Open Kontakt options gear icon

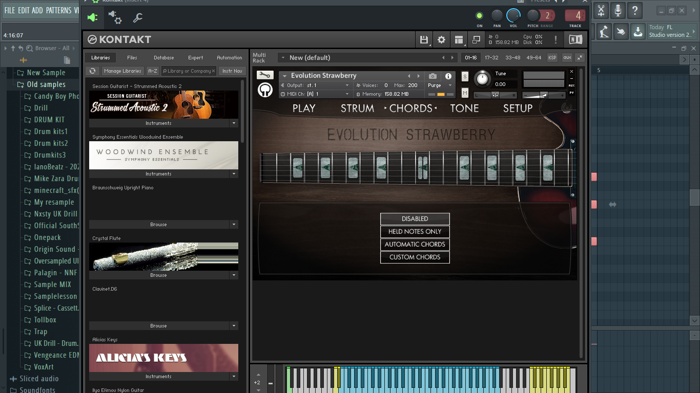(x=441, y=40)
